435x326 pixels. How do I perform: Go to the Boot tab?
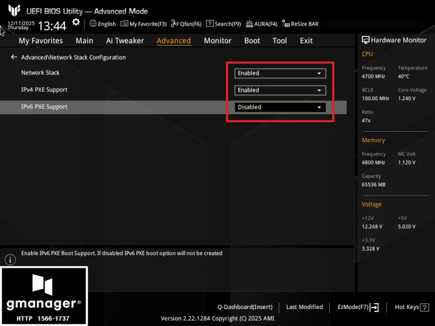click(252, 40)
